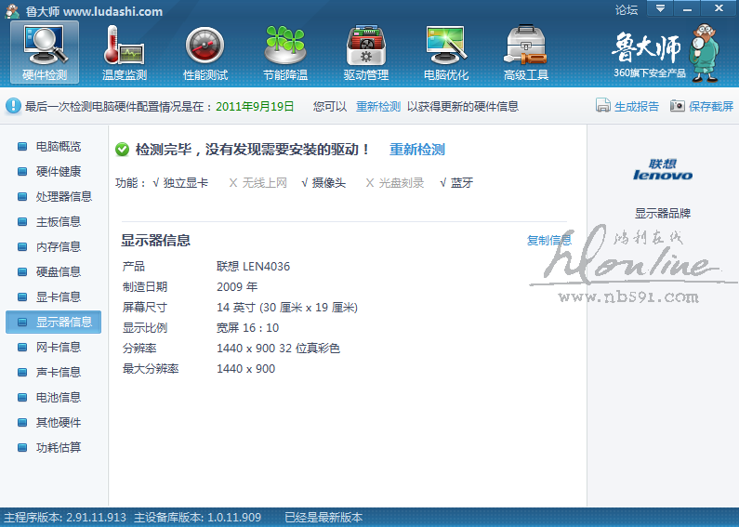739x527 pixels.
Task: Click 复制信息 to copy monitor info
Action: pos(549,241)
